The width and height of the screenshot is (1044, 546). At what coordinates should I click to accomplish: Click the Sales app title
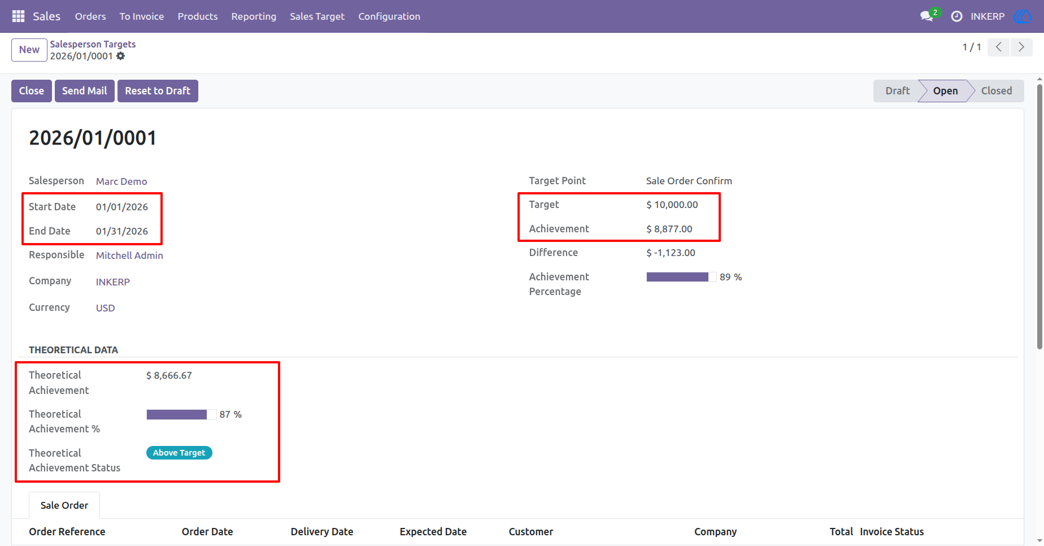coord(46,16)
